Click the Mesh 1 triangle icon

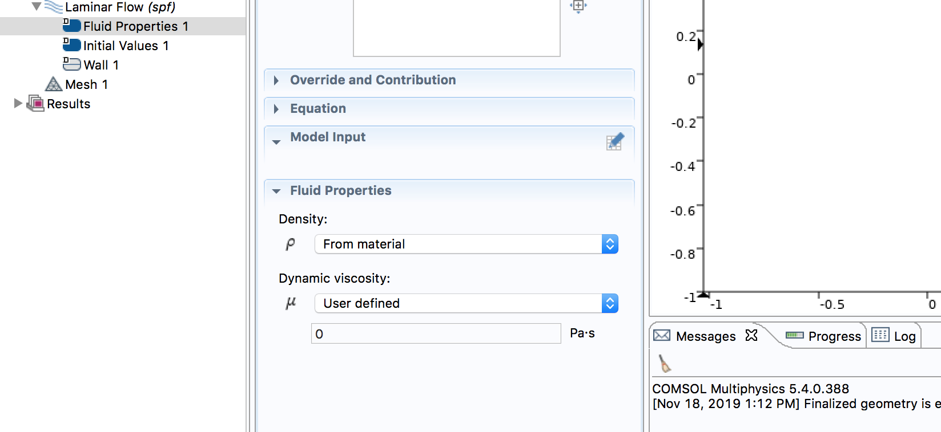[x=54, y=84]
